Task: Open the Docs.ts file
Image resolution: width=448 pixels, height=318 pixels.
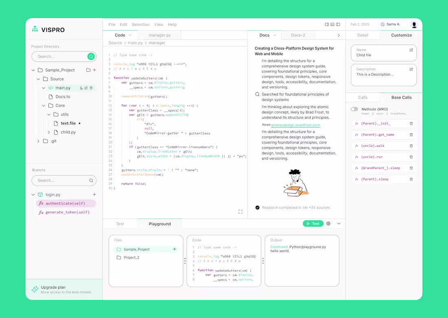Action: pyautogui.click(x=63, y=97)
